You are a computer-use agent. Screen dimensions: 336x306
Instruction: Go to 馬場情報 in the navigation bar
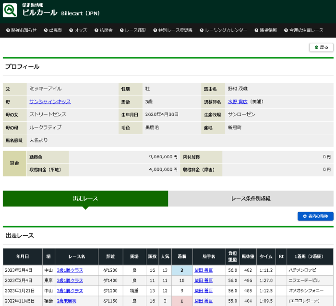(268, 30)
